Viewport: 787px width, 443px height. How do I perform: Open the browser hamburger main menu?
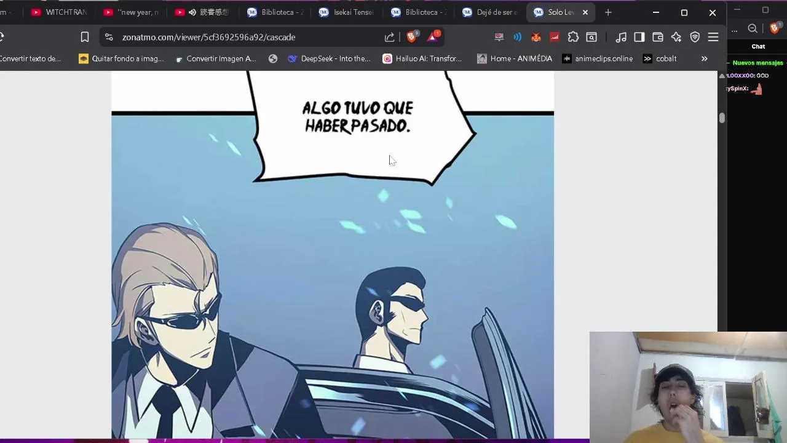coord(713,37)
